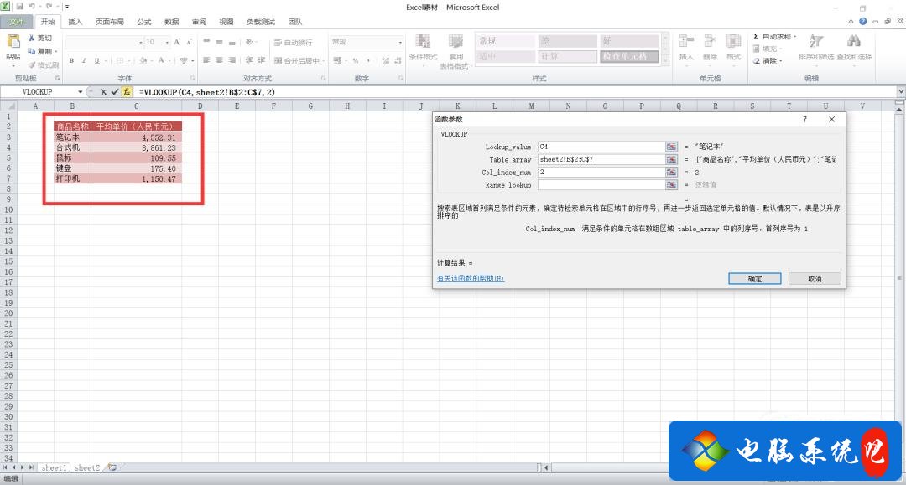Image resolution: width=906 pixels, height=485 pixels.
Task: Open the Name Box dropdown arrow
Action: click(81, 92)
